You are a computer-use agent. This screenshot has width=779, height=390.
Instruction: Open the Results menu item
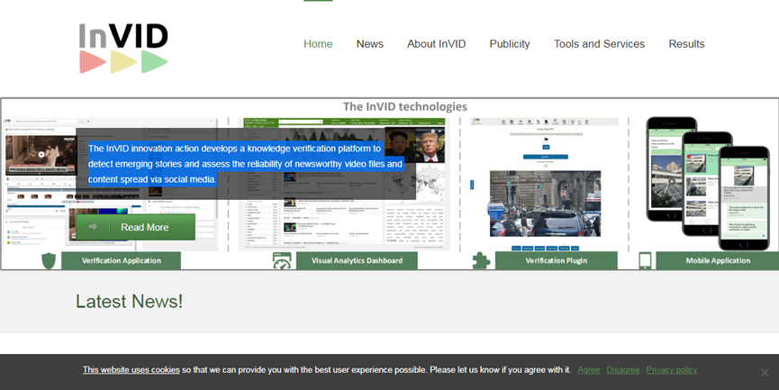[x=686, y=44]
